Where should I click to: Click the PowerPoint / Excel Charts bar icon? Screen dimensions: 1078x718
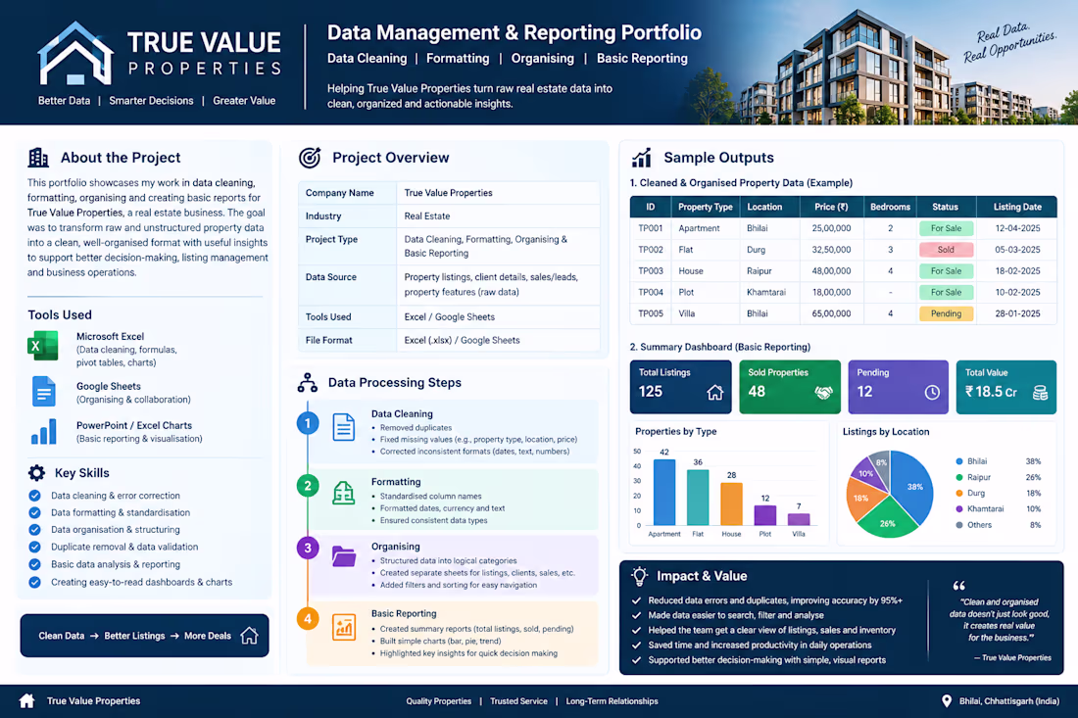pos(43,432)
